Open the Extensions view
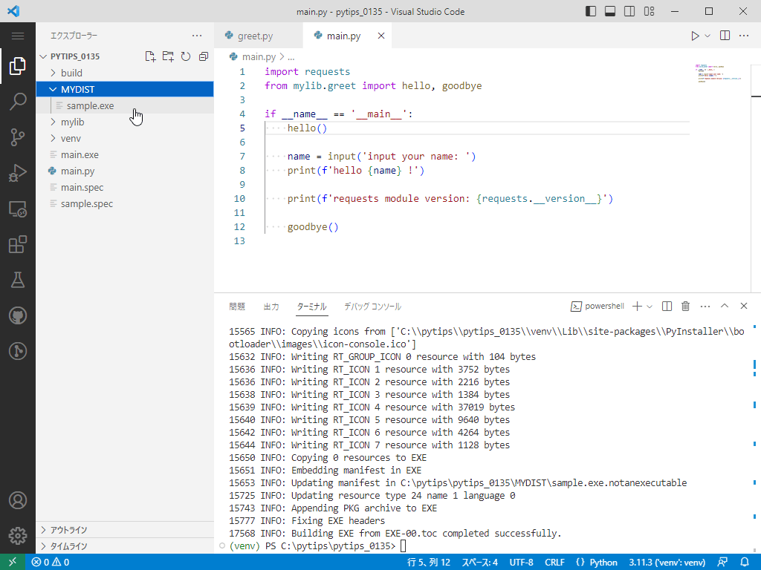This screenshot has width=761, height=570. [18, 245]
